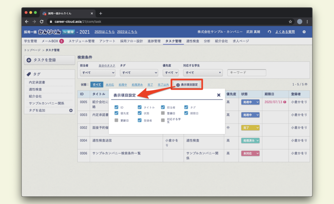Enable the 登録日 checkbox
Image resolution: width=334 pixels, height=204 pixels.
pyautogui.click(x=163, y=113)
